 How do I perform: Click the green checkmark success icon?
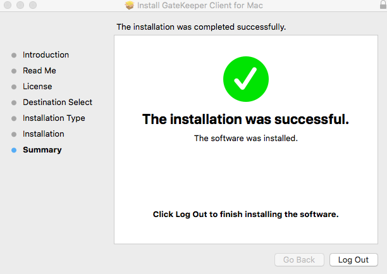pos(246,78)
